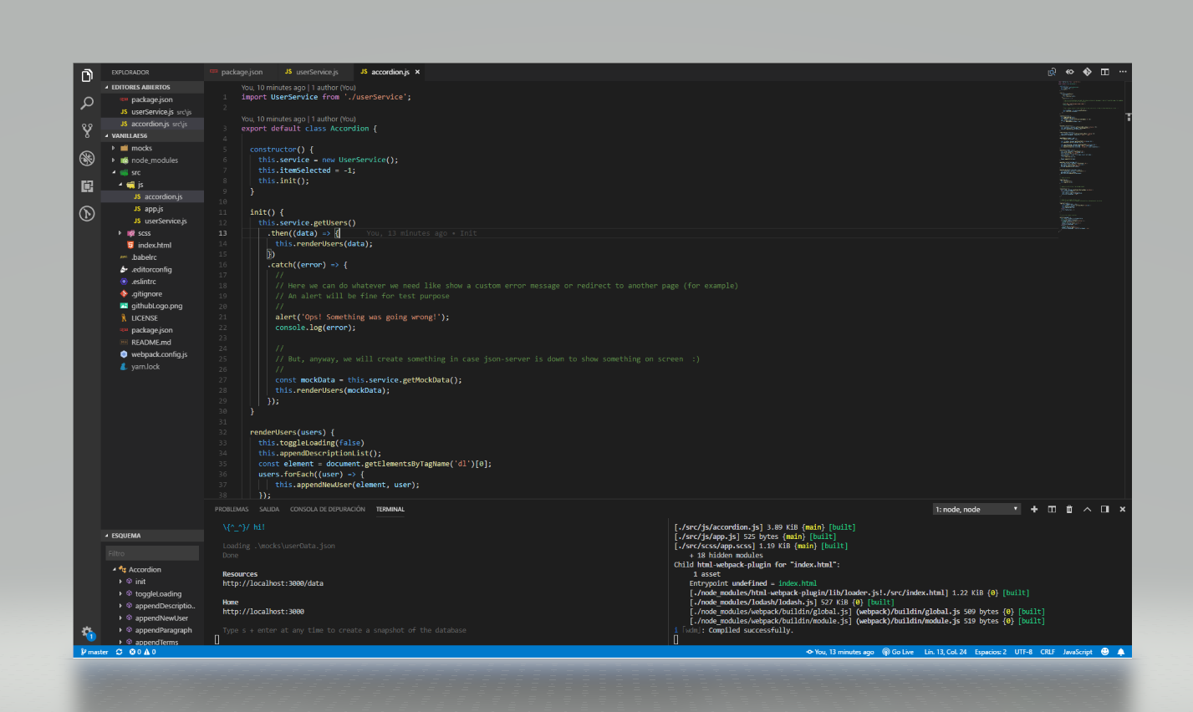The height and width of the screenshot is (712, 1193).
Task: Open the editor more actions ellipsis
Action: [x=1123, y=72]
